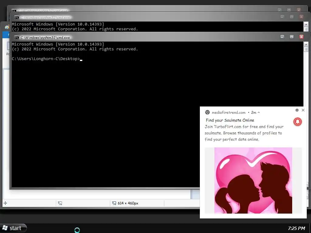This screenshot has width=311, height=233.
Task: Click the scrollbar thumb in the middle Command Prompt
Action: point(306,29)
